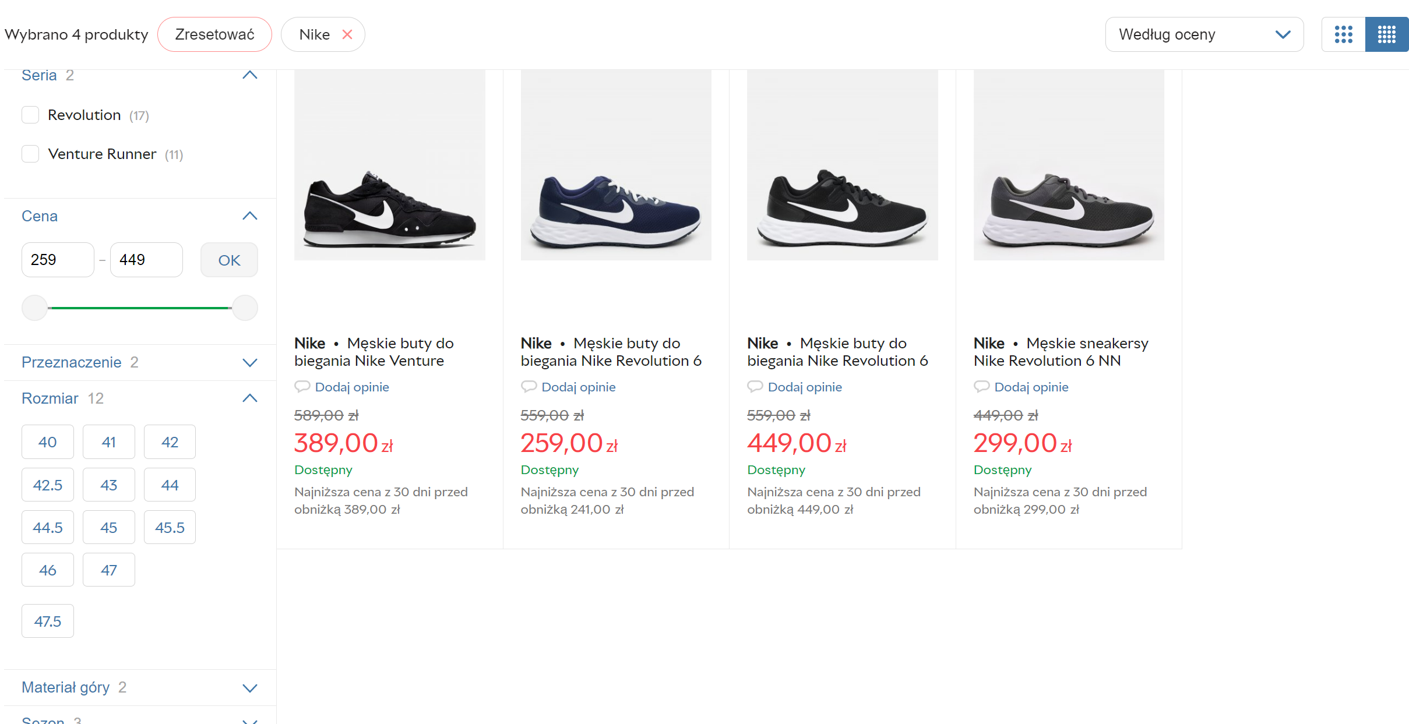1409x724 pixels.
Task: Switch to the larger 3-column grid view
Action: pos(1343,34)
